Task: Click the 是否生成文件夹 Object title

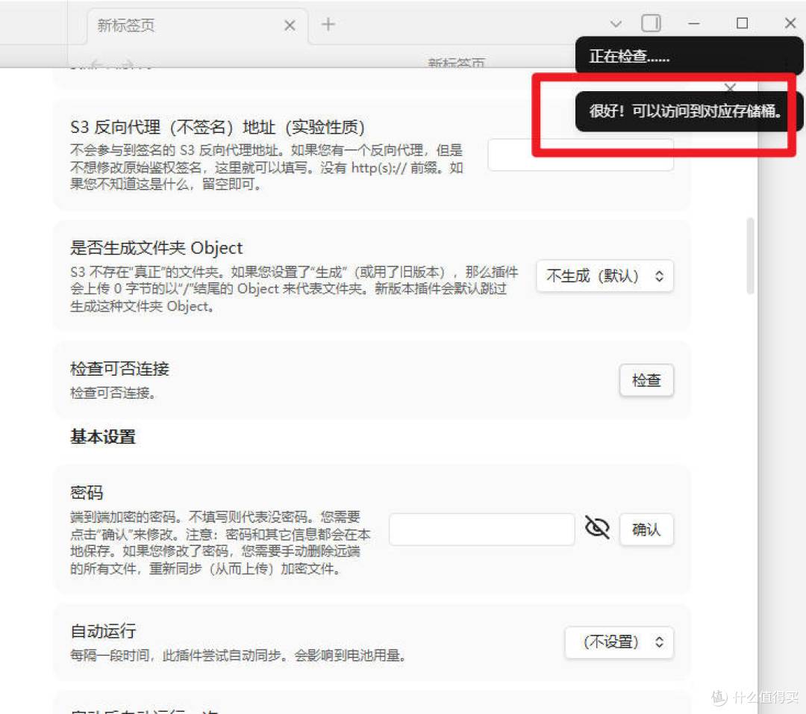Action: point(156,248)
